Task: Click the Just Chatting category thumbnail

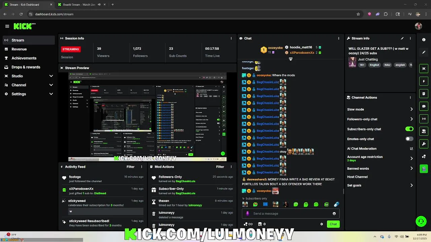Action: click(x=352, y=62)
